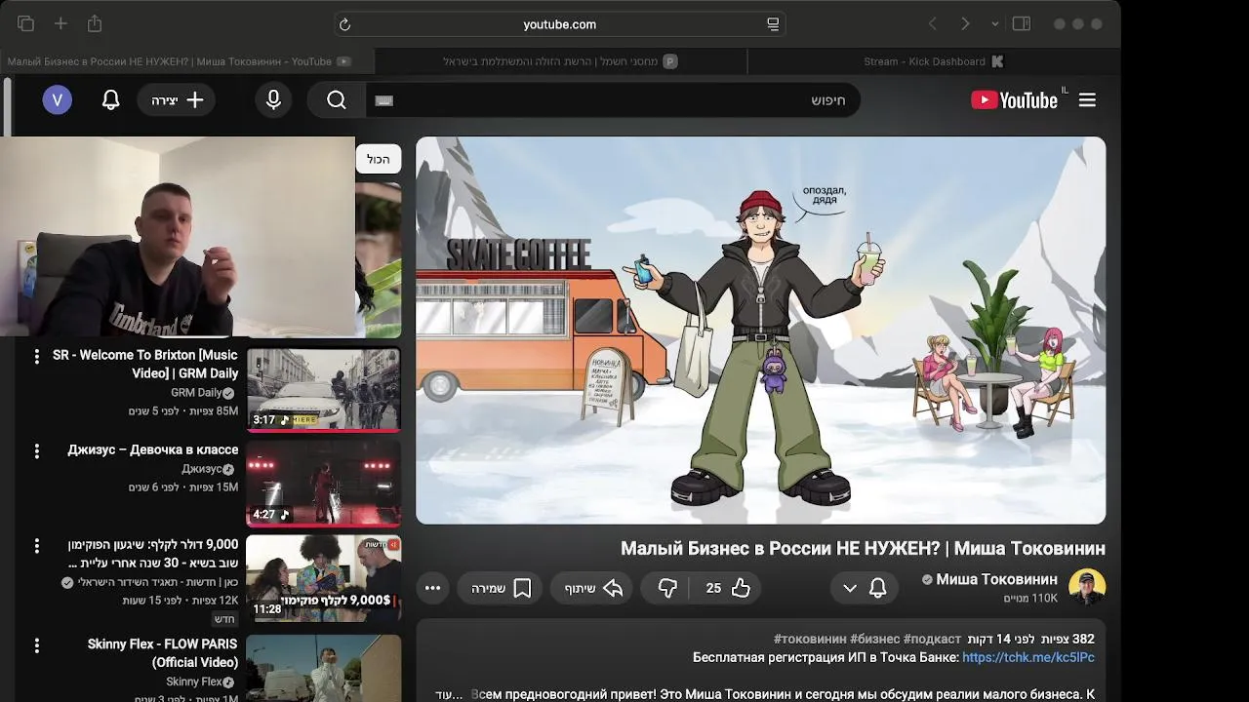Open the 9,000 דולר לקלף video title
This screenshot has width=1249, height=702.
[x=153, y=554]
